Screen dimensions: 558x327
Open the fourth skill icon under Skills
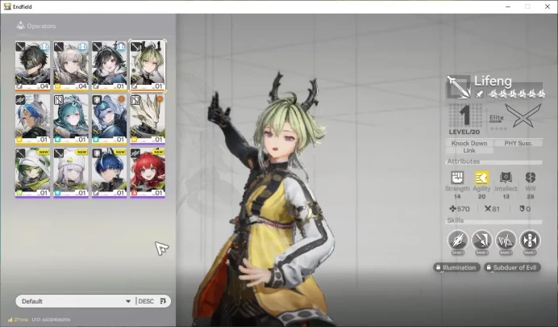tap(530, 240)
